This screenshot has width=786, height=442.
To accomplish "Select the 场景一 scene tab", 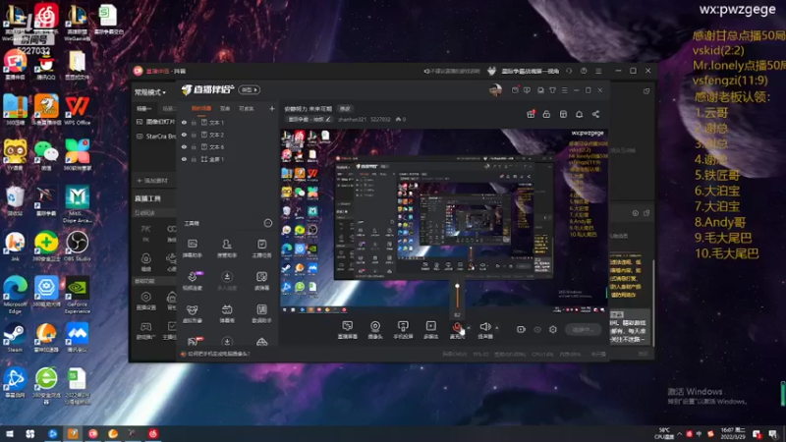I will (143, 109).
